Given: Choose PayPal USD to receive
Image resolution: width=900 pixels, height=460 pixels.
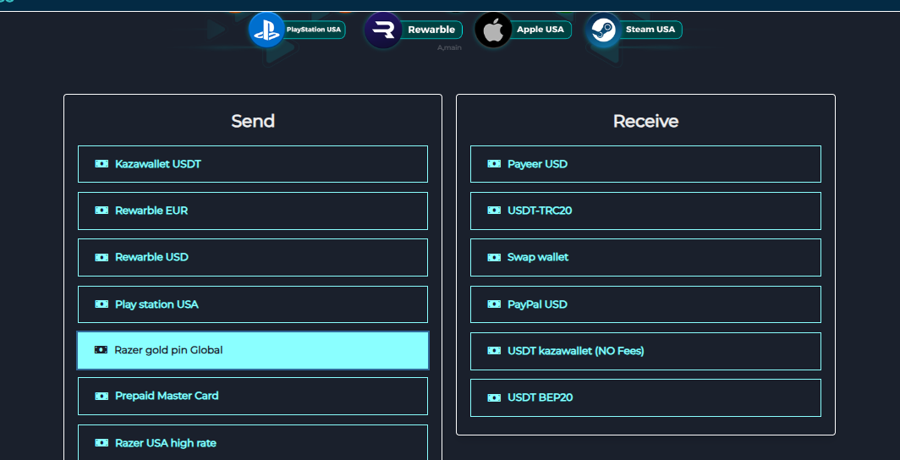Looking at the screenshot, I should point(645,304).
